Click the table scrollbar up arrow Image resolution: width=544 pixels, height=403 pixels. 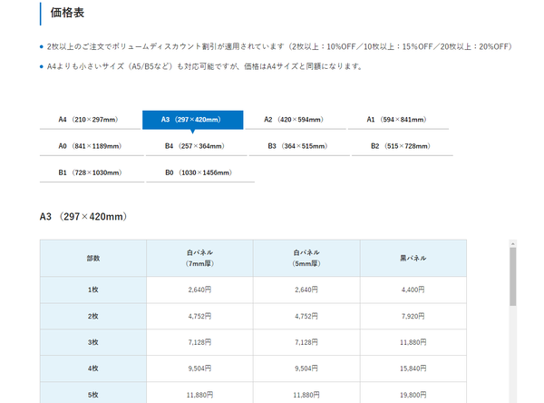(513, 244)
